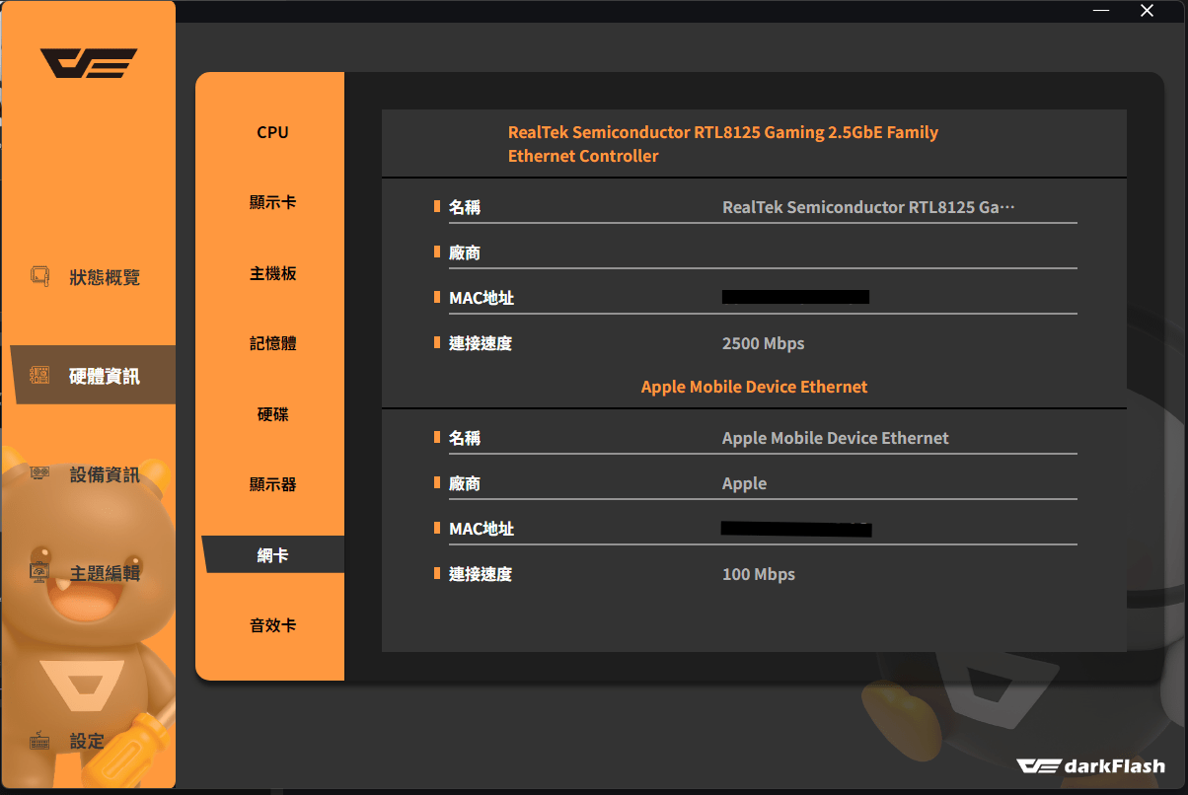Click the orange Apple Mobile Device Ethernet heading
The width and height of the screenshot is (1188, 795).
click(x=754, y=387)
